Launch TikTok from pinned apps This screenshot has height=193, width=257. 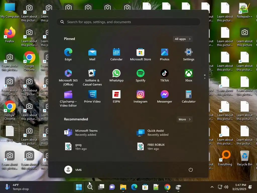(x=165, y=76)
